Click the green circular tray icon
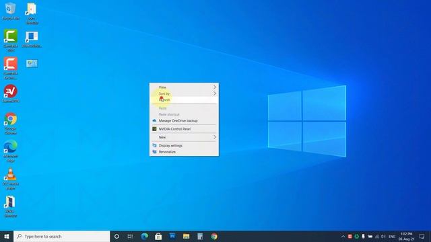431x242 pixels. 356,236
